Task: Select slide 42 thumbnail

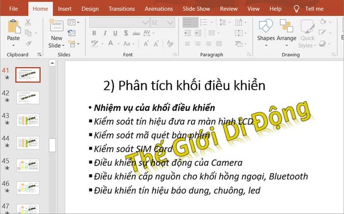Action: coord(28,98)
